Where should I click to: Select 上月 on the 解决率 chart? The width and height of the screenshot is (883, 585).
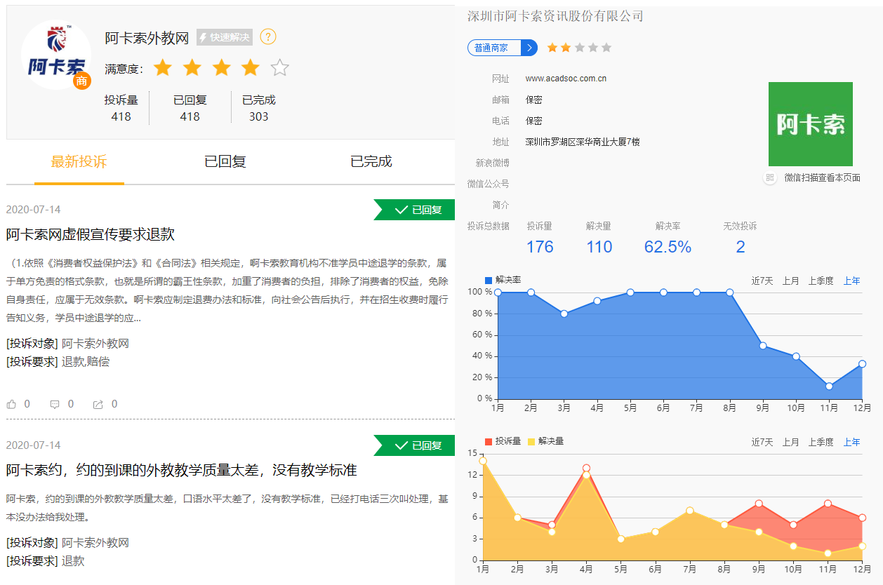791,281
